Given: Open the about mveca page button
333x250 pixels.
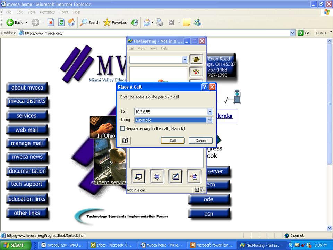Looking at the screenshot, I should click(27, 87).
